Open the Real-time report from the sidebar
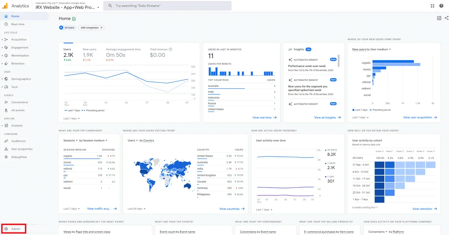Screen dimensions: 449x235 (x=17, y=24)
